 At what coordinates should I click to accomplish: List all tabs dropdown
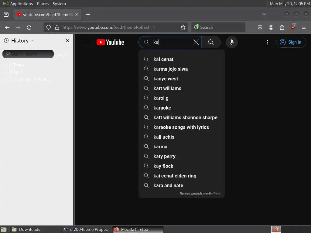[263, 14]
